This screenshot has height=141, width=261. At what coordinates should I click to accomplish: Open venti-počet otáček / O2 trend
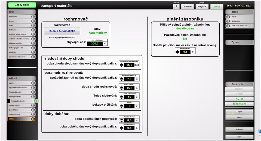239,26
